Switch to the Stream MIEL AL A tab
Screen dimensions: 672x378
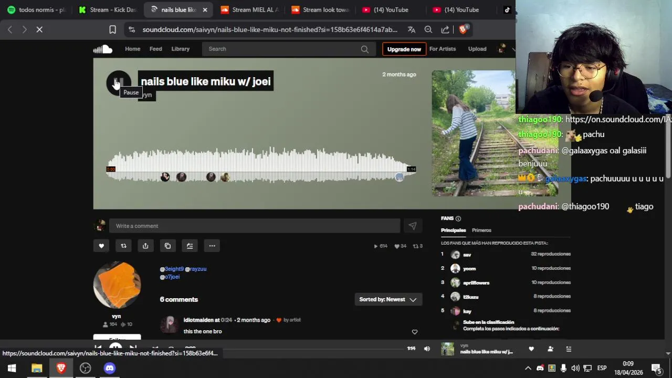(249, 10)
